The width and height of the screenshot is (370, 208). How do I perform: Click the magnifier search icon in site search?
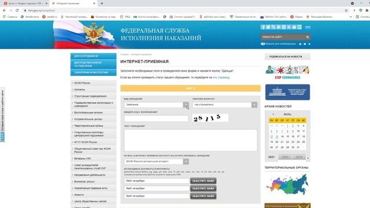[308, 37]
